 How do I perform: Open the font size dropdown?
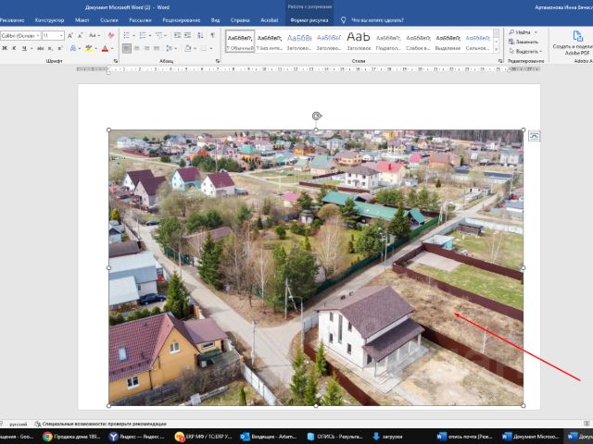61,35
